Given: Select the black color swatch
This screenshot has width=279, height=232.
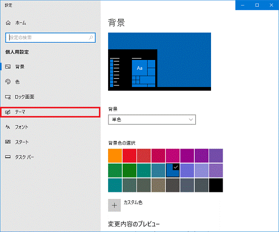Looking at the screenshot, I should [x=216, y=185].
